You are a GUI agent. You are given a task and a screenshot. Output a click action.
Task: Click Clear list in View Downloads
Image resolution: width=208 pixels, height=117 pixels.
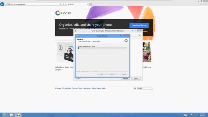click(x=125, y=78)
